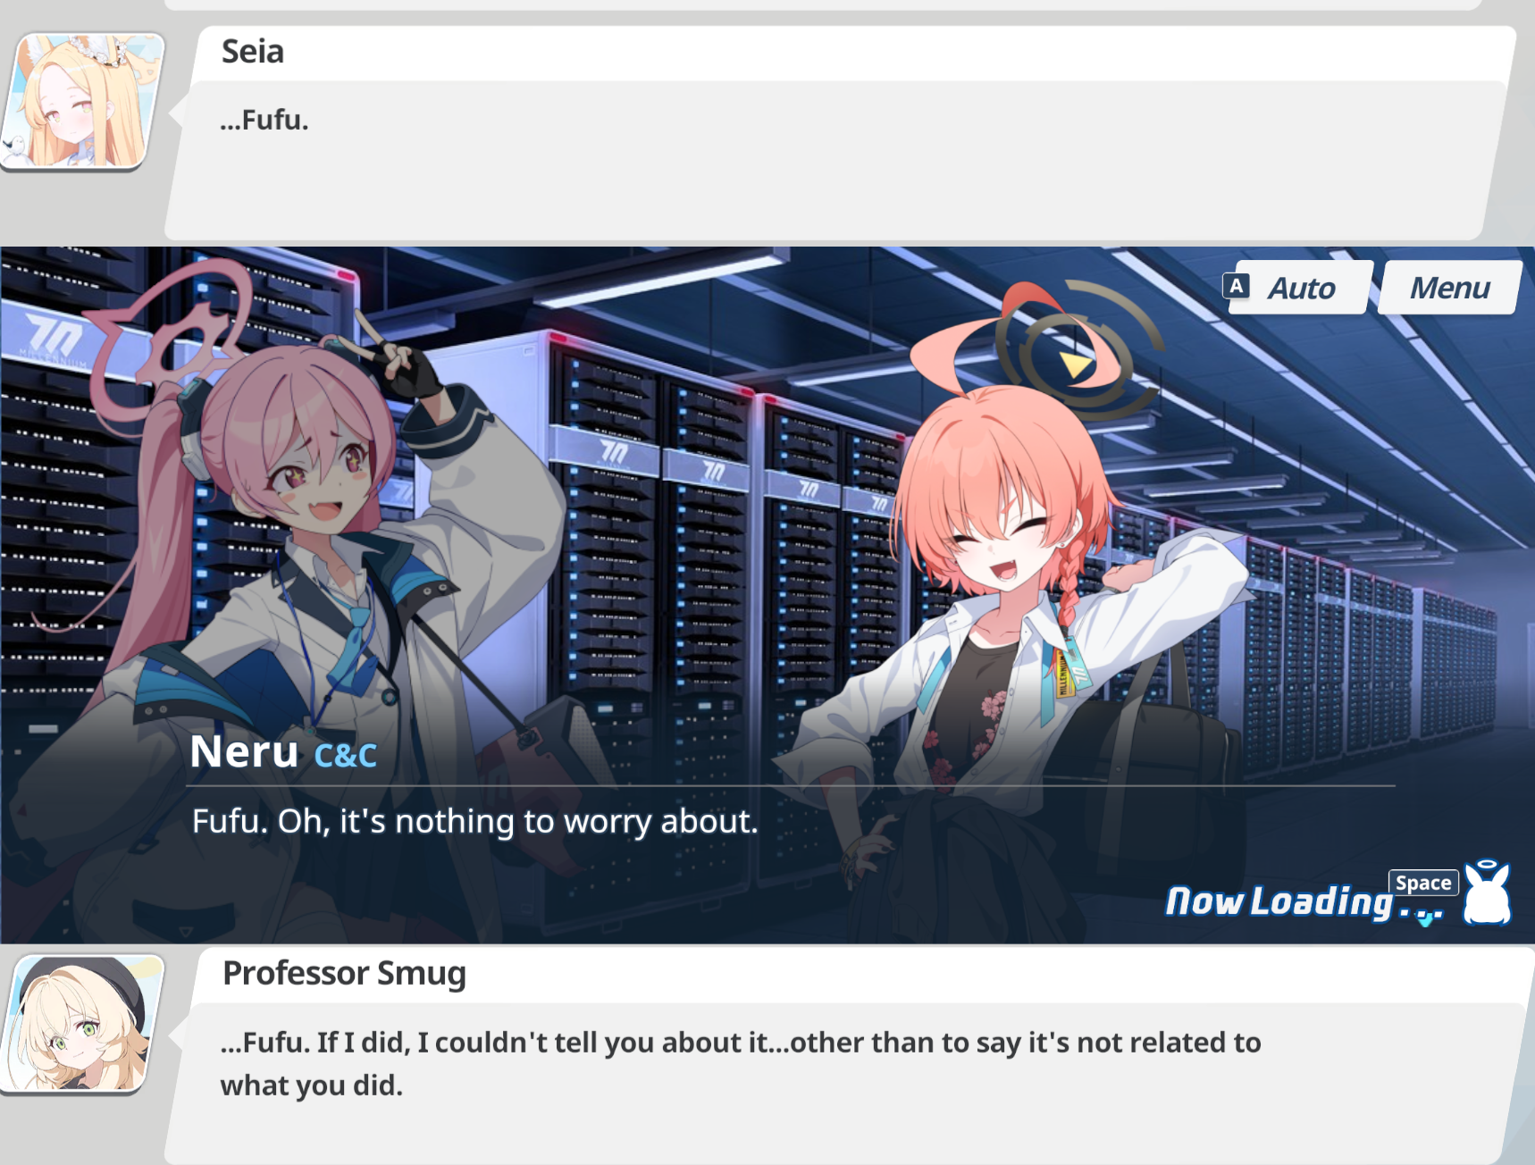Click the white bunny mascot icon

pyautogui.click(x=1487, y=893)
